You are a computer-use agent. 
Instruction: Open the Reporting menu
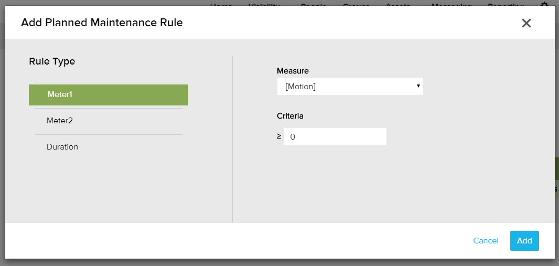(x=506, y=5)
